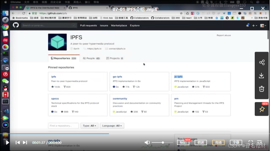The image size is (270, 151).
Task: Switch to the Projects tab
Action: (115, 58)
